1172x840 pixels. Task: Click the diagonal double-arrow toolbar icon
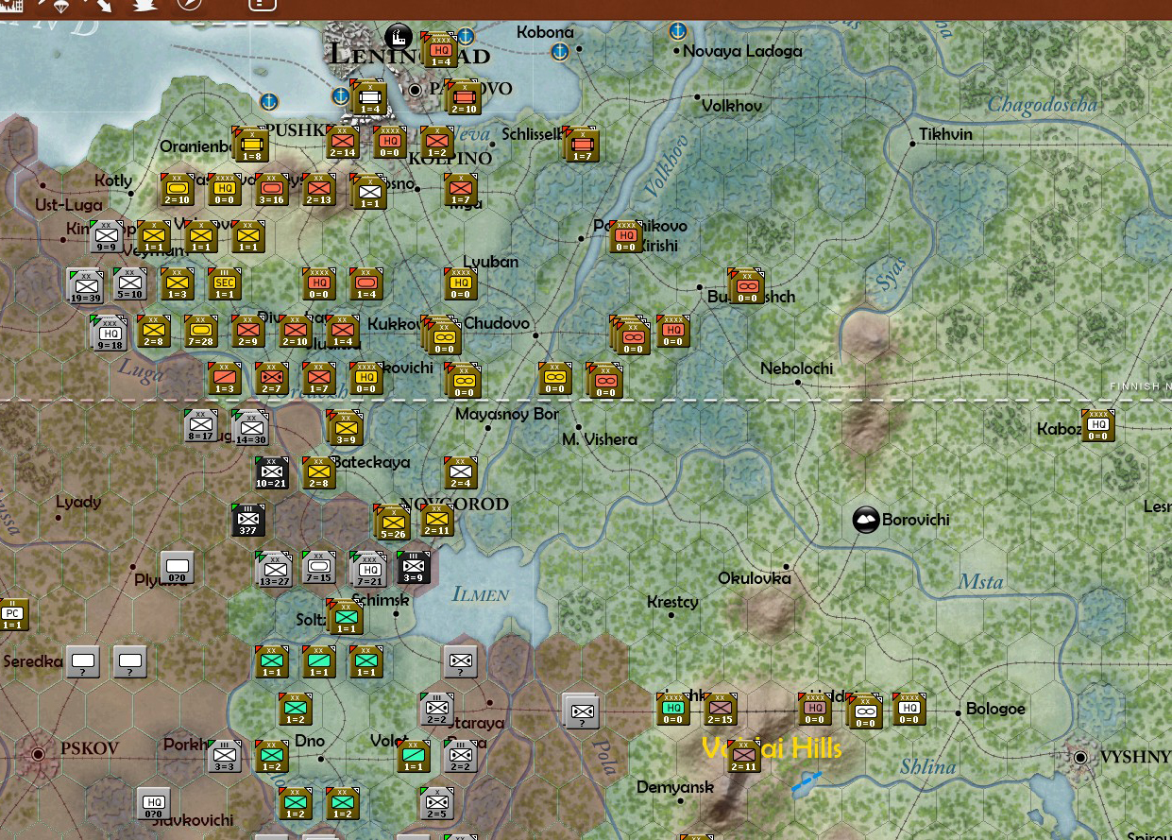(x=97, y=5)
